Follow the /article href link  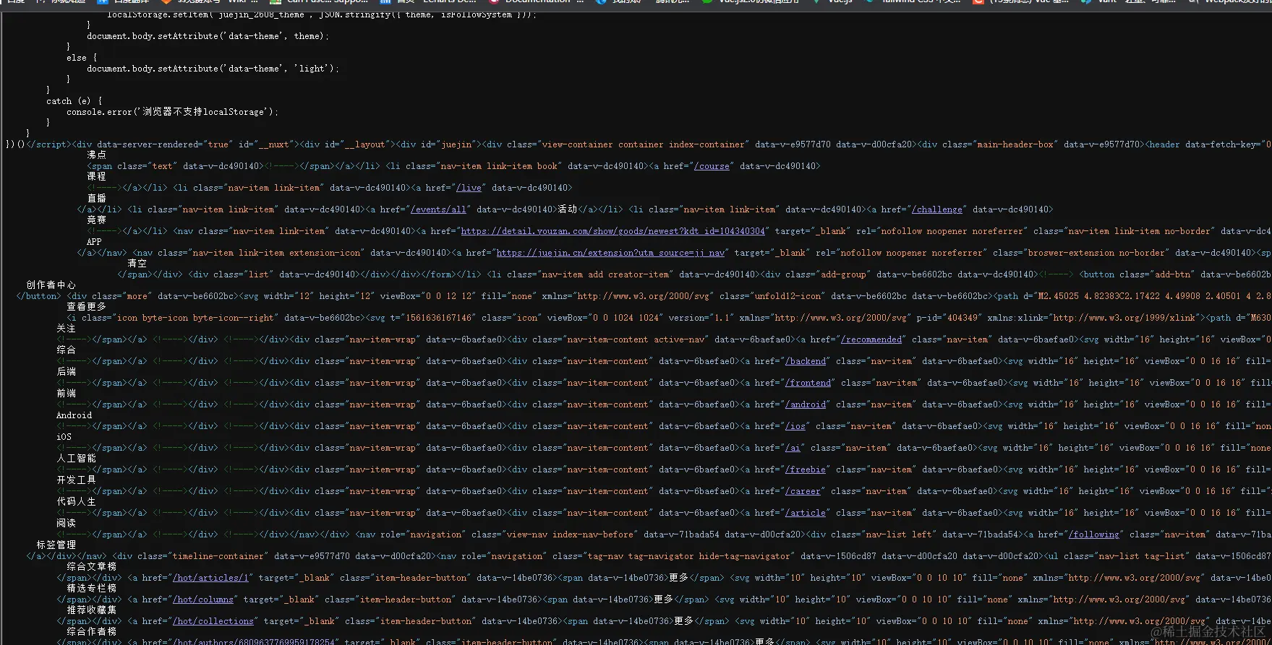(x=806, y=513)
